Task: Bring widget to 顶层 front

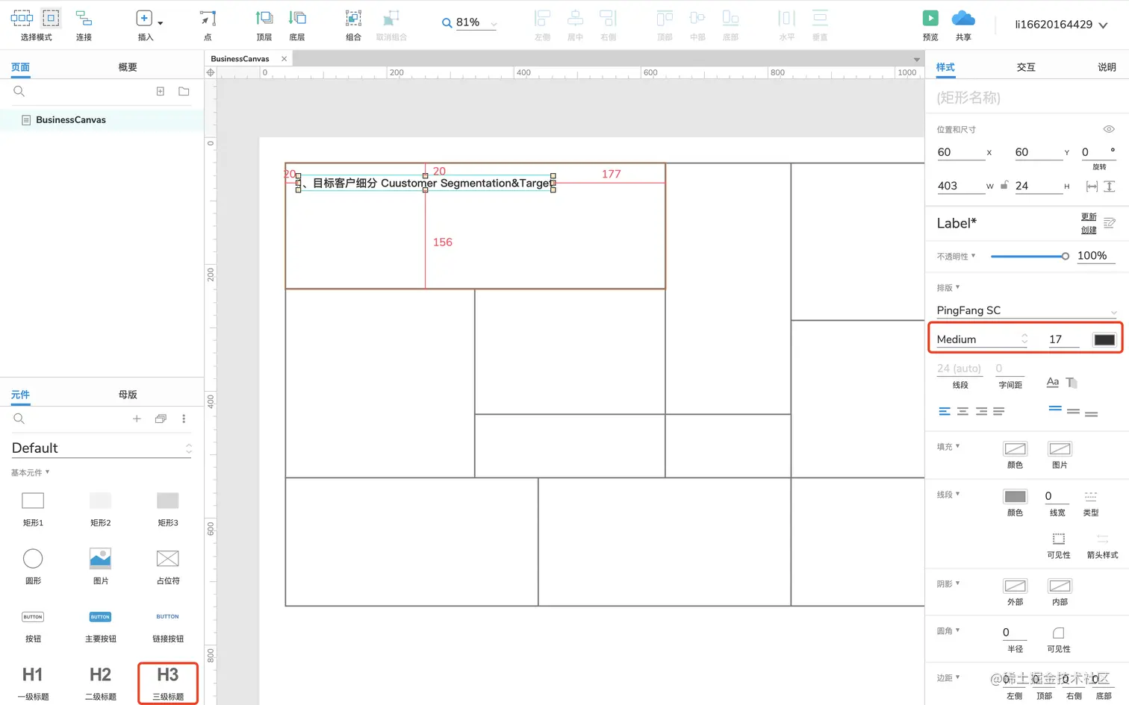Action: point(264,18)
